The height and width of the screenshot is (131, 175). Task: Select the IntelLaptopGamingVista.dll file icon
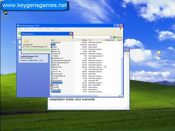pyautogui.click(x=52, y=60)
